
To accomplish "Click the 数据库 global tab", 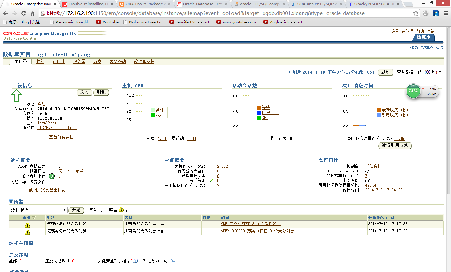I will click(423, 37).
